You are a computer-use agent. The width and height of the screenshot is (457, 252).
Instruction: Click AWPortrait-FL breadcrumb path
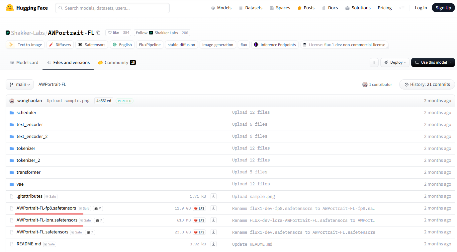52,85
